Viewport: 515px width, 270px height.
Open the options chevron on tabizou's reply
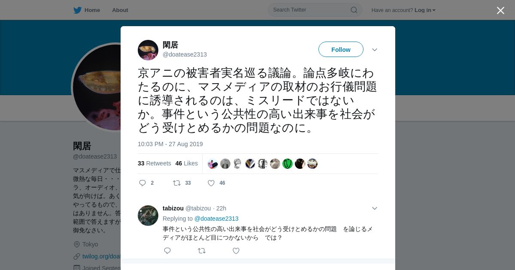[375, 208]
